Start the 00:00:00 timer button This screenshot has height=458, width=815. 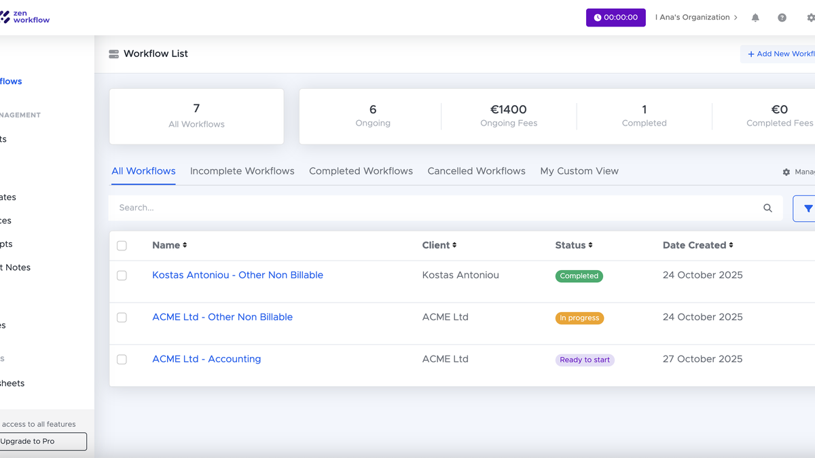[x=615, y=18]
